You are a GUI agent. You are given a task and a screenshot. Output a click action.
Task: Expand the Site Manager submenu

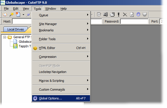61,24
